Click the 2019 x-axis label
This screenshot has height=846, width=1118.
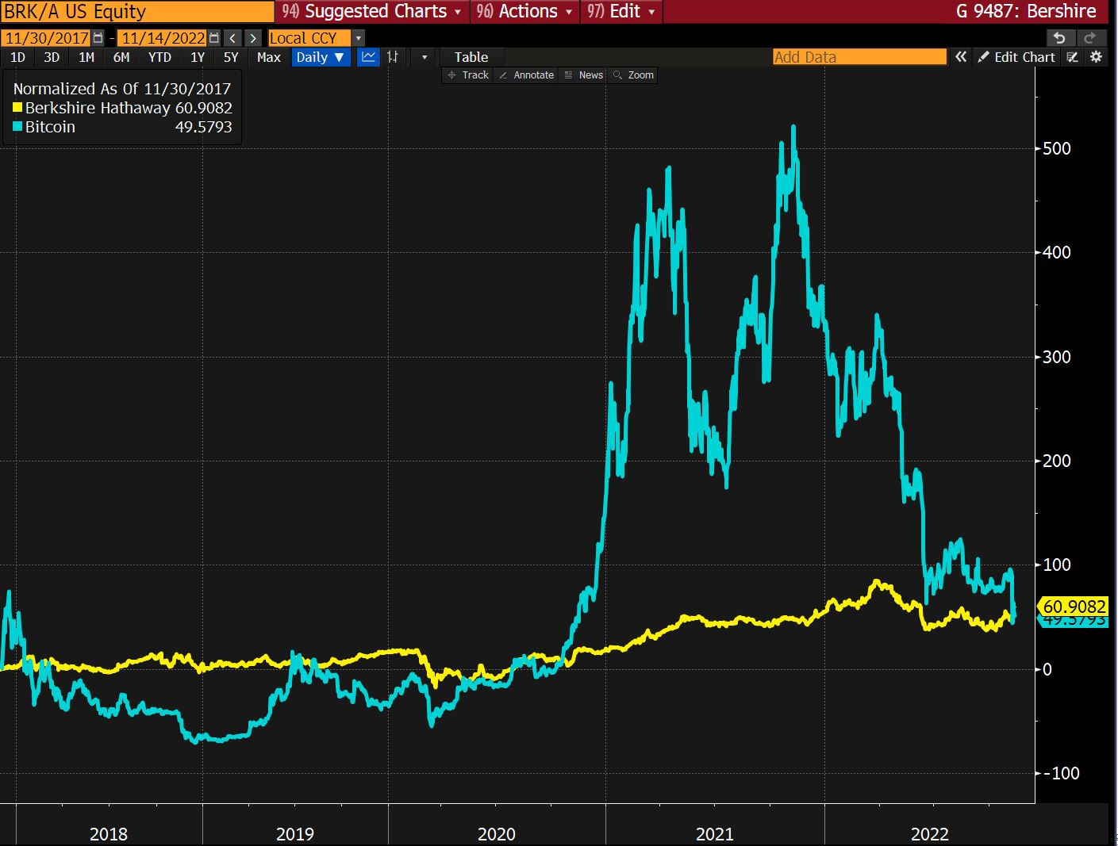point(295,834)
